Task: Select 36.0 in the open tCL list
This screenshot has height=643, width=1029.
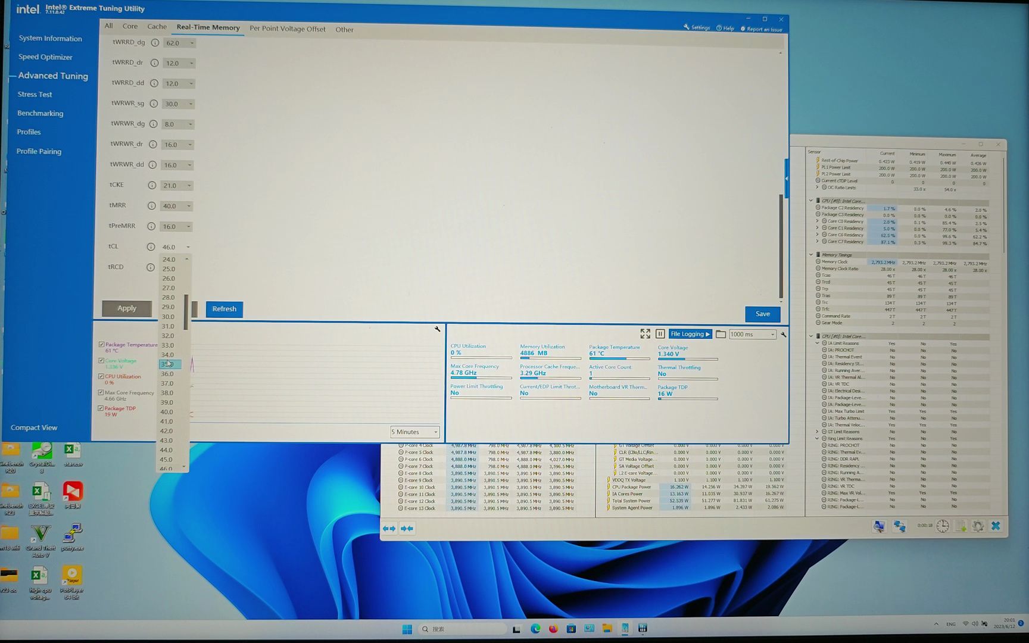Action: 167,374
